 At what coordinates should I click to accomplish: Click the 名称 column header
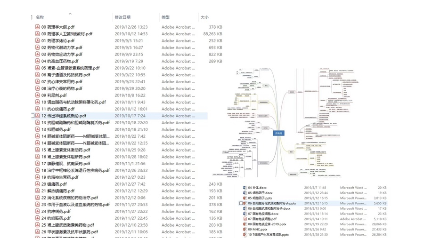[x=40, y=17]
